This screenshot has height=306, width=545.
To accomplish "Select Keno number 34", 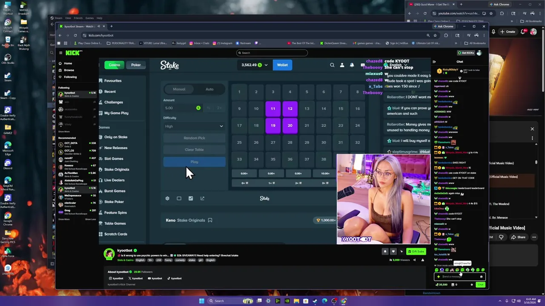I will [256, 159].
